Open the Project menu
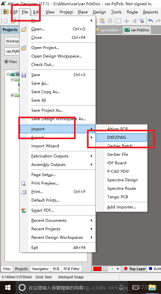Viewport: 161px width, 294px height. tap(66, 12)
